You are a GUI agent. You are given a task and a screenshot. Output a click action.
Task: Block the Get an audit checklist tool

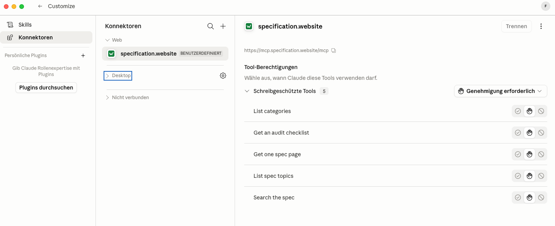[541, 133]
